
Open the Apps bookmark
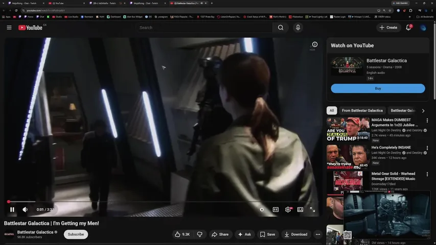coord(7,17)
